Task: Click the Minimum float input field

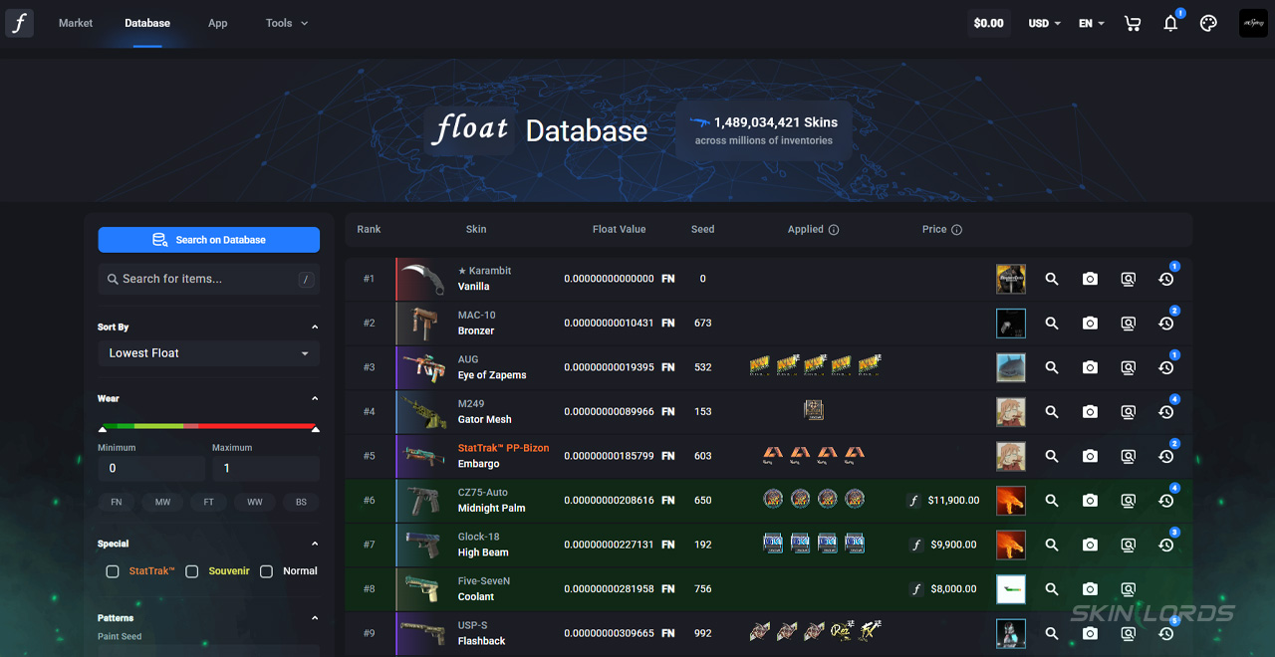Action: 151,468
